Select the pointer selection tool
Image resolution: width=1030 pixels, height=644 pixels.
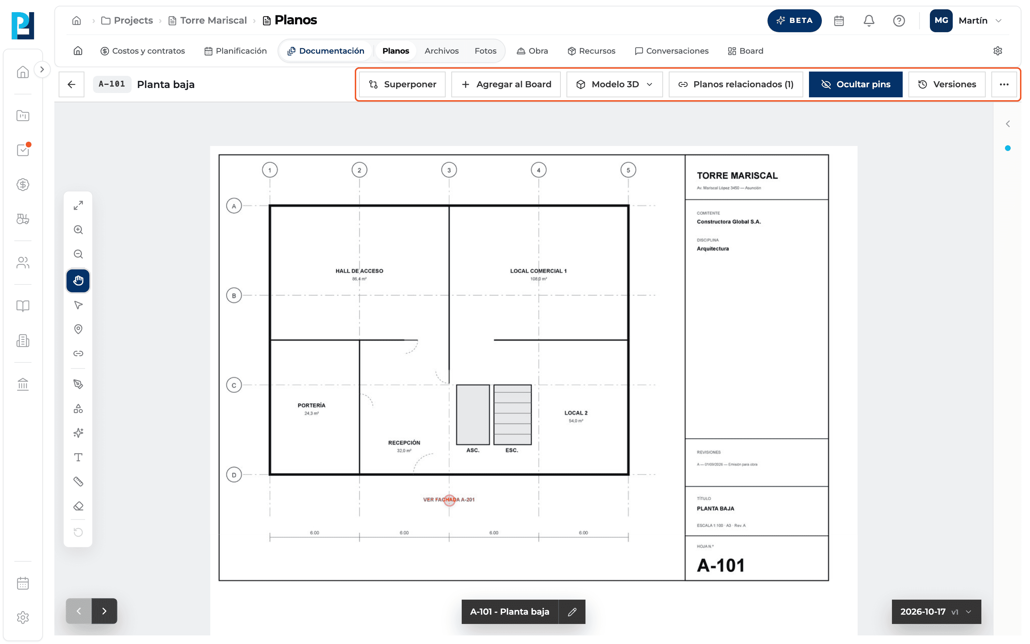pos(78,305)
